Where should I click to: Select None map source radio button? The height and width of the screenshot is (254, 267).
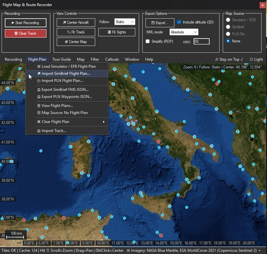click(x=228, y=41)
